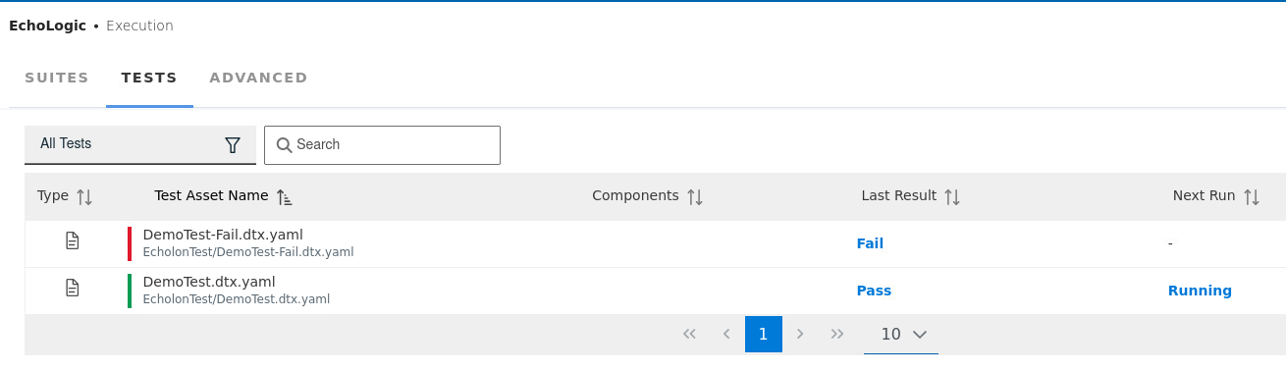Select page 1 button
This screenshot has width=1286, height=371.
click(x=764, y=334)
